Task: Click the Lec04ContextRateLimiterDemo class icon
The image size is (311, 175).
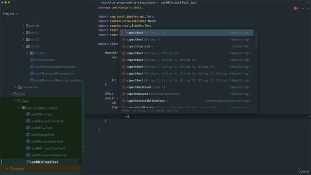Action: pos(32,80)
